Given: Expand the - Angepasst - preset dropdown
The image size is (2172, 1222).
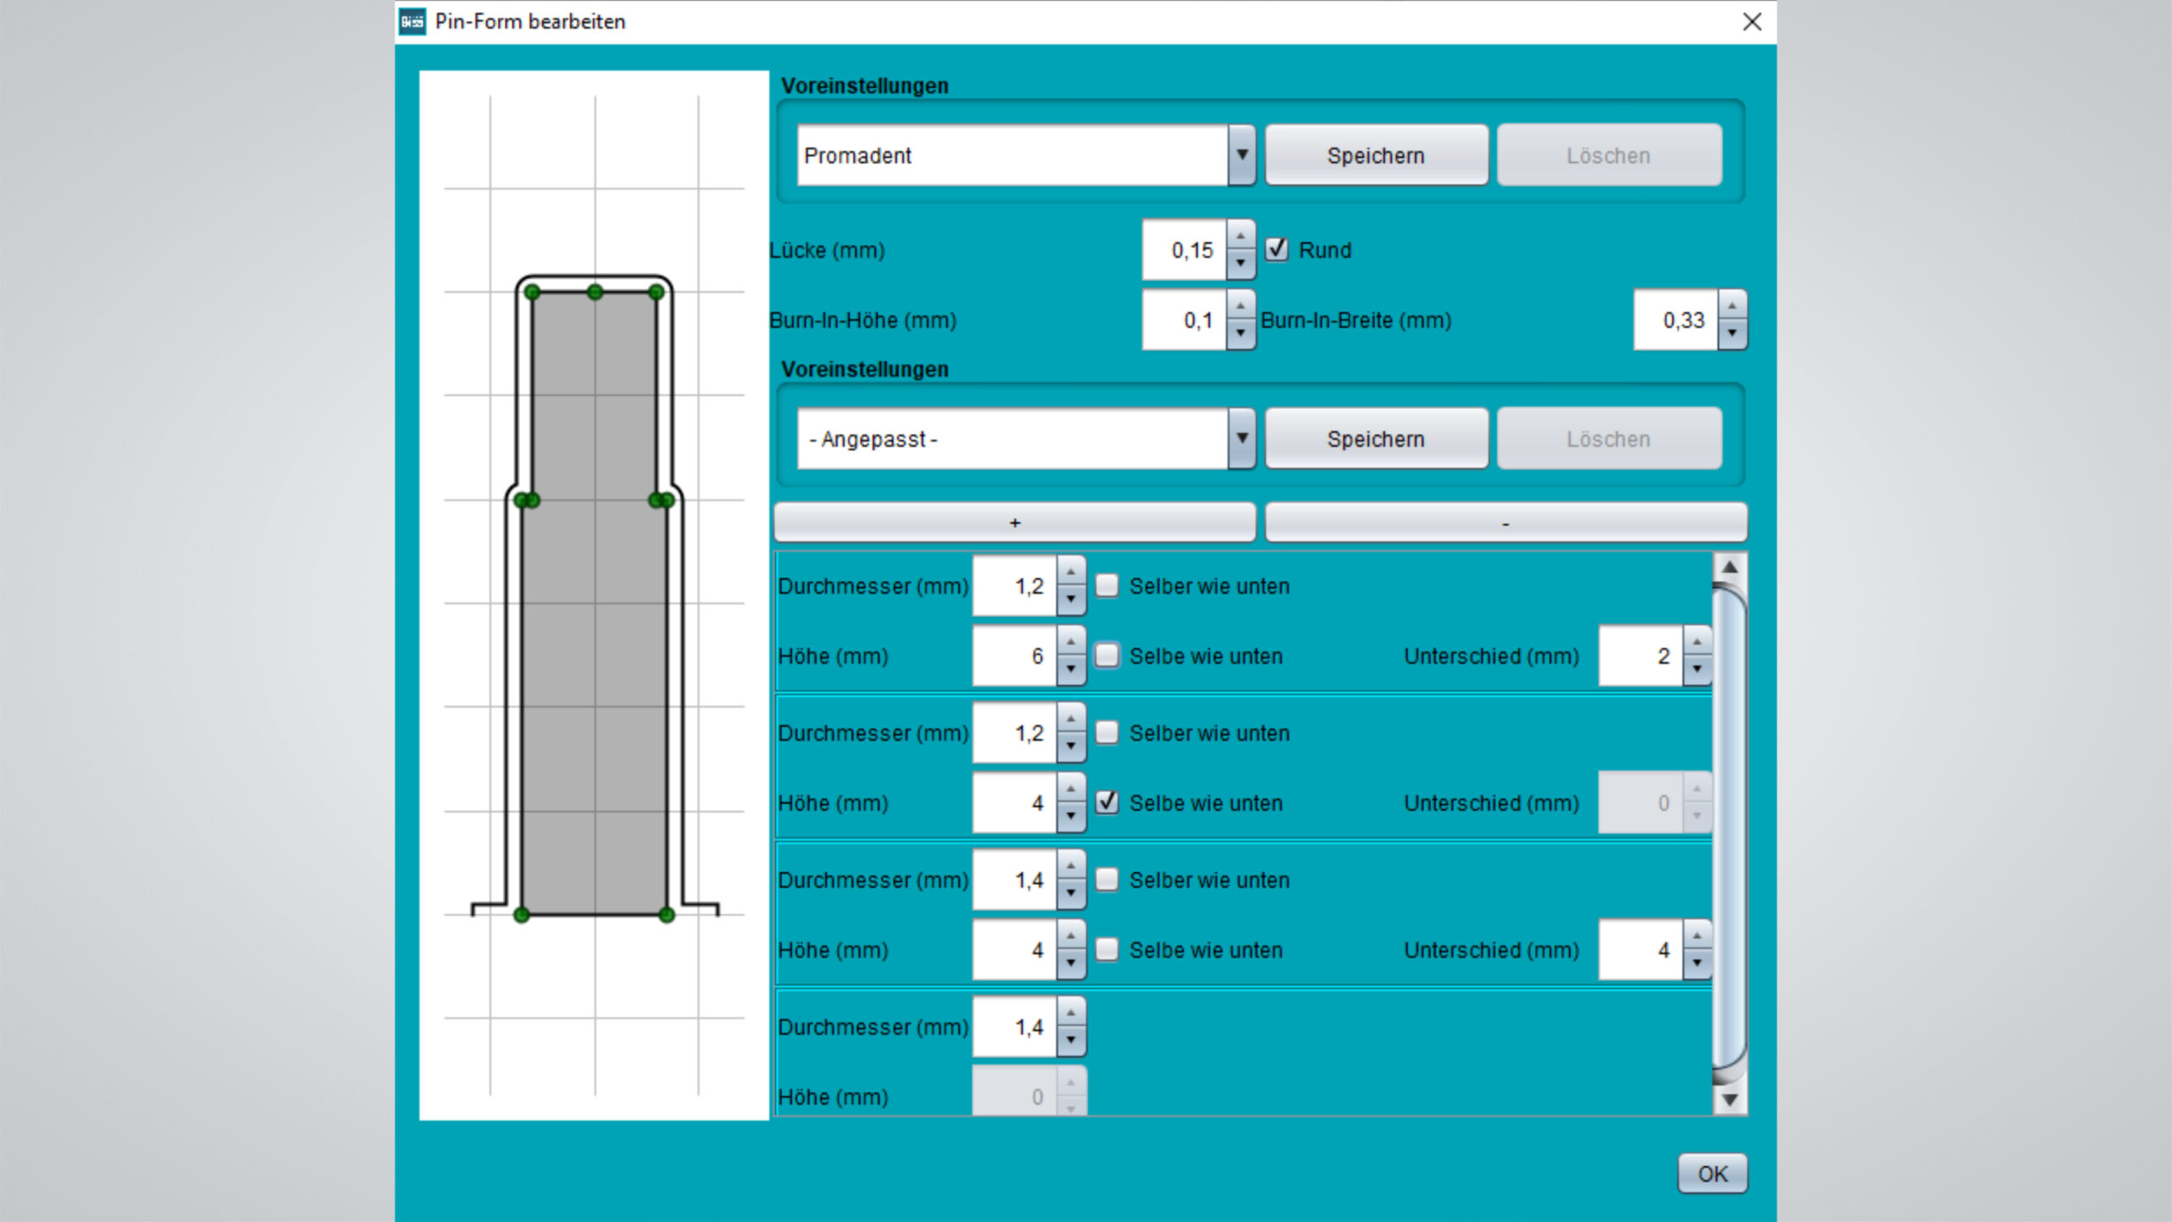Looking at the screenshot, I should (1241, 439).
